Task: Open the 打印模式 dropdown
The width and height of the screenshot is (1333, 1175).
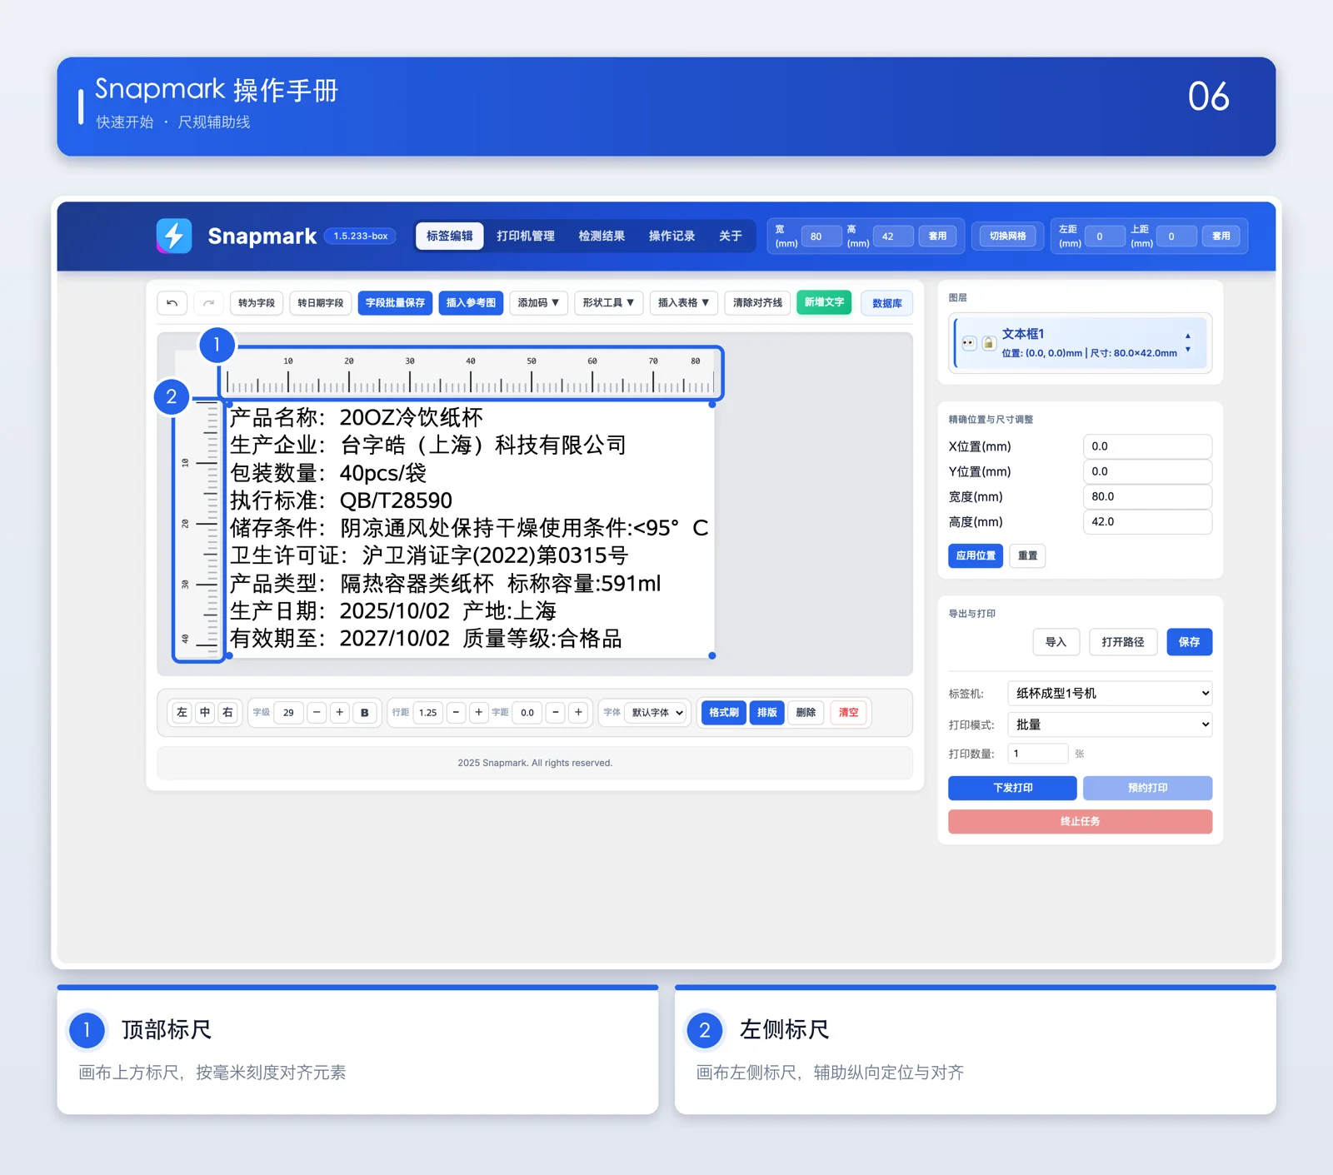Action: tap(1110, 724)
